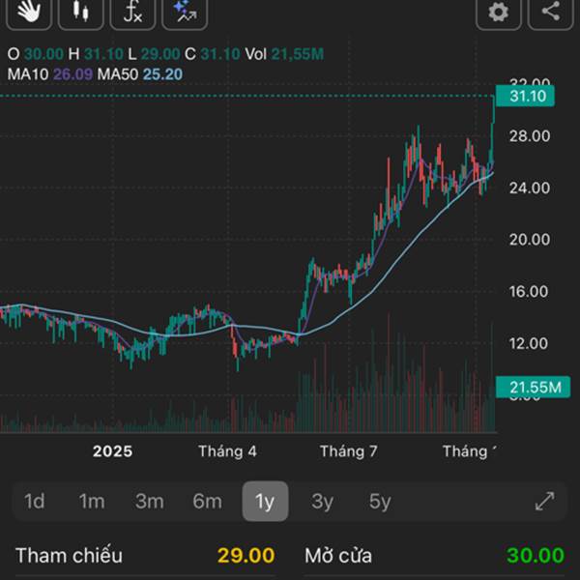Open the fx indicators menu
The width and height of the screenshot is (580, 580).
point(132,11)
